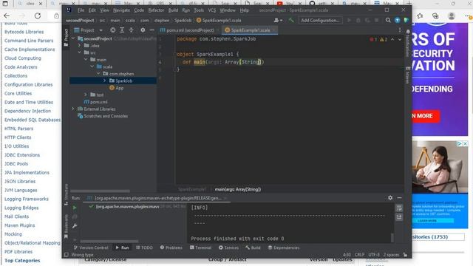This screenshot has height=266, width=473.
Task: Rerun Maven build in Run panel
Action: pyautogui.click(x=75, y=208)
